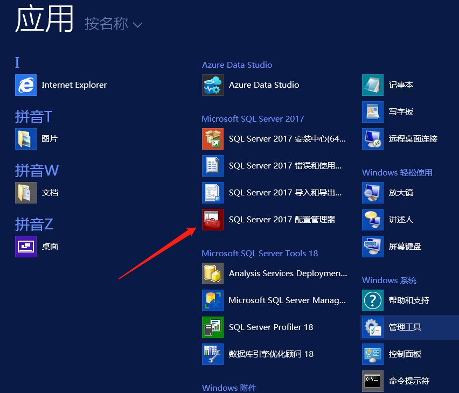Click the 拼音W section header
Screen dimensions: 459x393
(37, 170)
